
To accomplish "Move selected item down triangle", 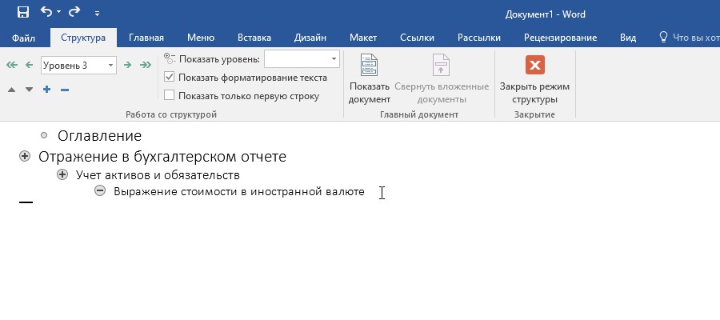I will click(29, 90).
